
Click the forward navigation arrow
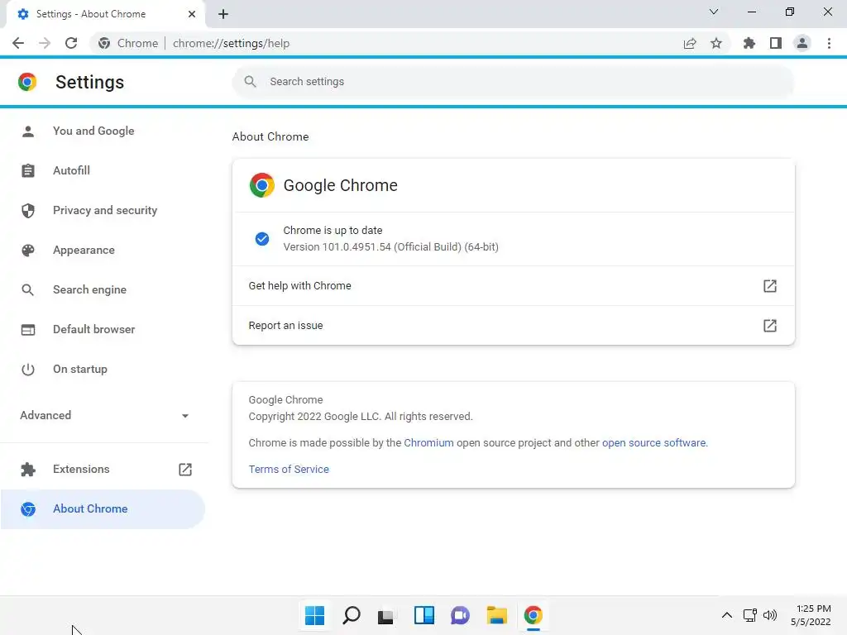tap(45, 43)
